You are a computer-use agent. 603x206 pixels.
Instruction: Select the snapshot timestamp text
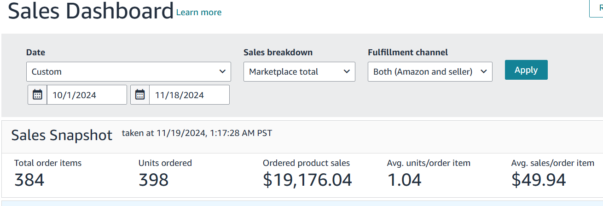[197, 133]
